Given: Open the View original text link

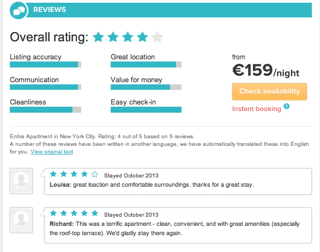Looking at the screenshot, I should click(x=52, y=152).
